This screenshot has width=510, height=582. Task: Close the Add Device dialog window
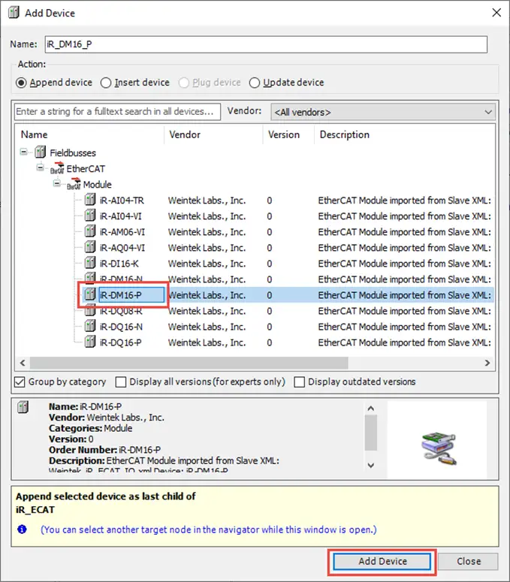pos(496,13)
